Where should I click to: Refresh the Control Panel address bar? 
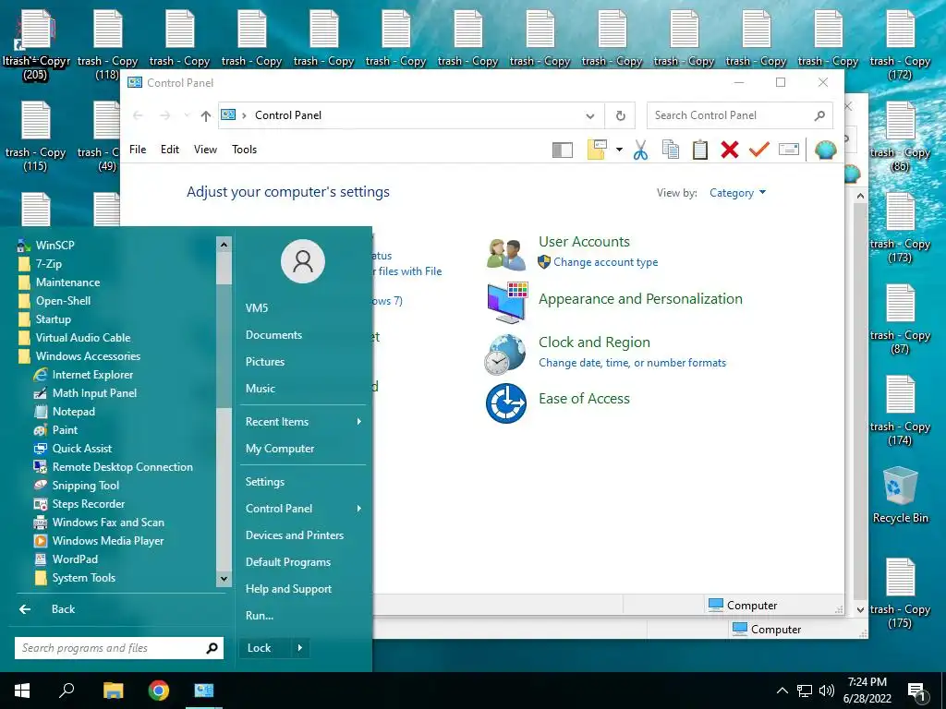pos(620,115)
